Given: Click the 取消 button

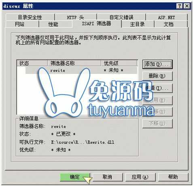Looking at the screenshot, I should (x=108, y=177).
